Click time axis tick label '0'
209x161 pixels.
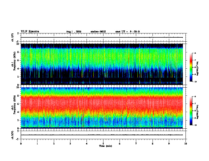[21, 144]
